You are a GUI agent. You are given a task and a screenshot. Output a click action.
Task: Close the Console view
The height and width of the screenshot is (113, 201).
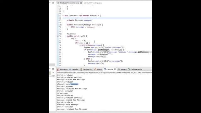[115, 69]
